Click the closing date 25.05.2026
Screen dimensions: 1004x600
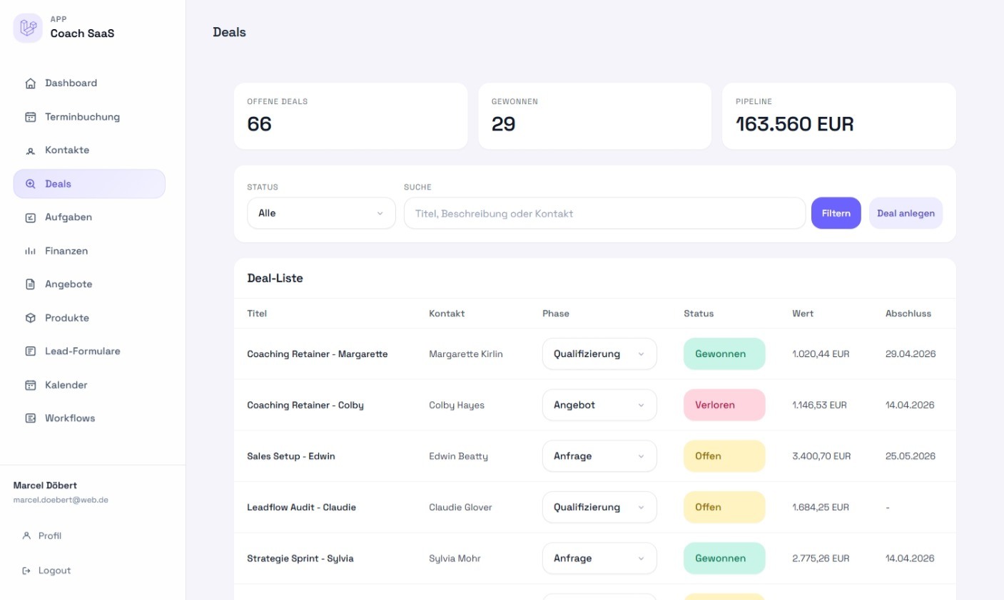[911, 456]
